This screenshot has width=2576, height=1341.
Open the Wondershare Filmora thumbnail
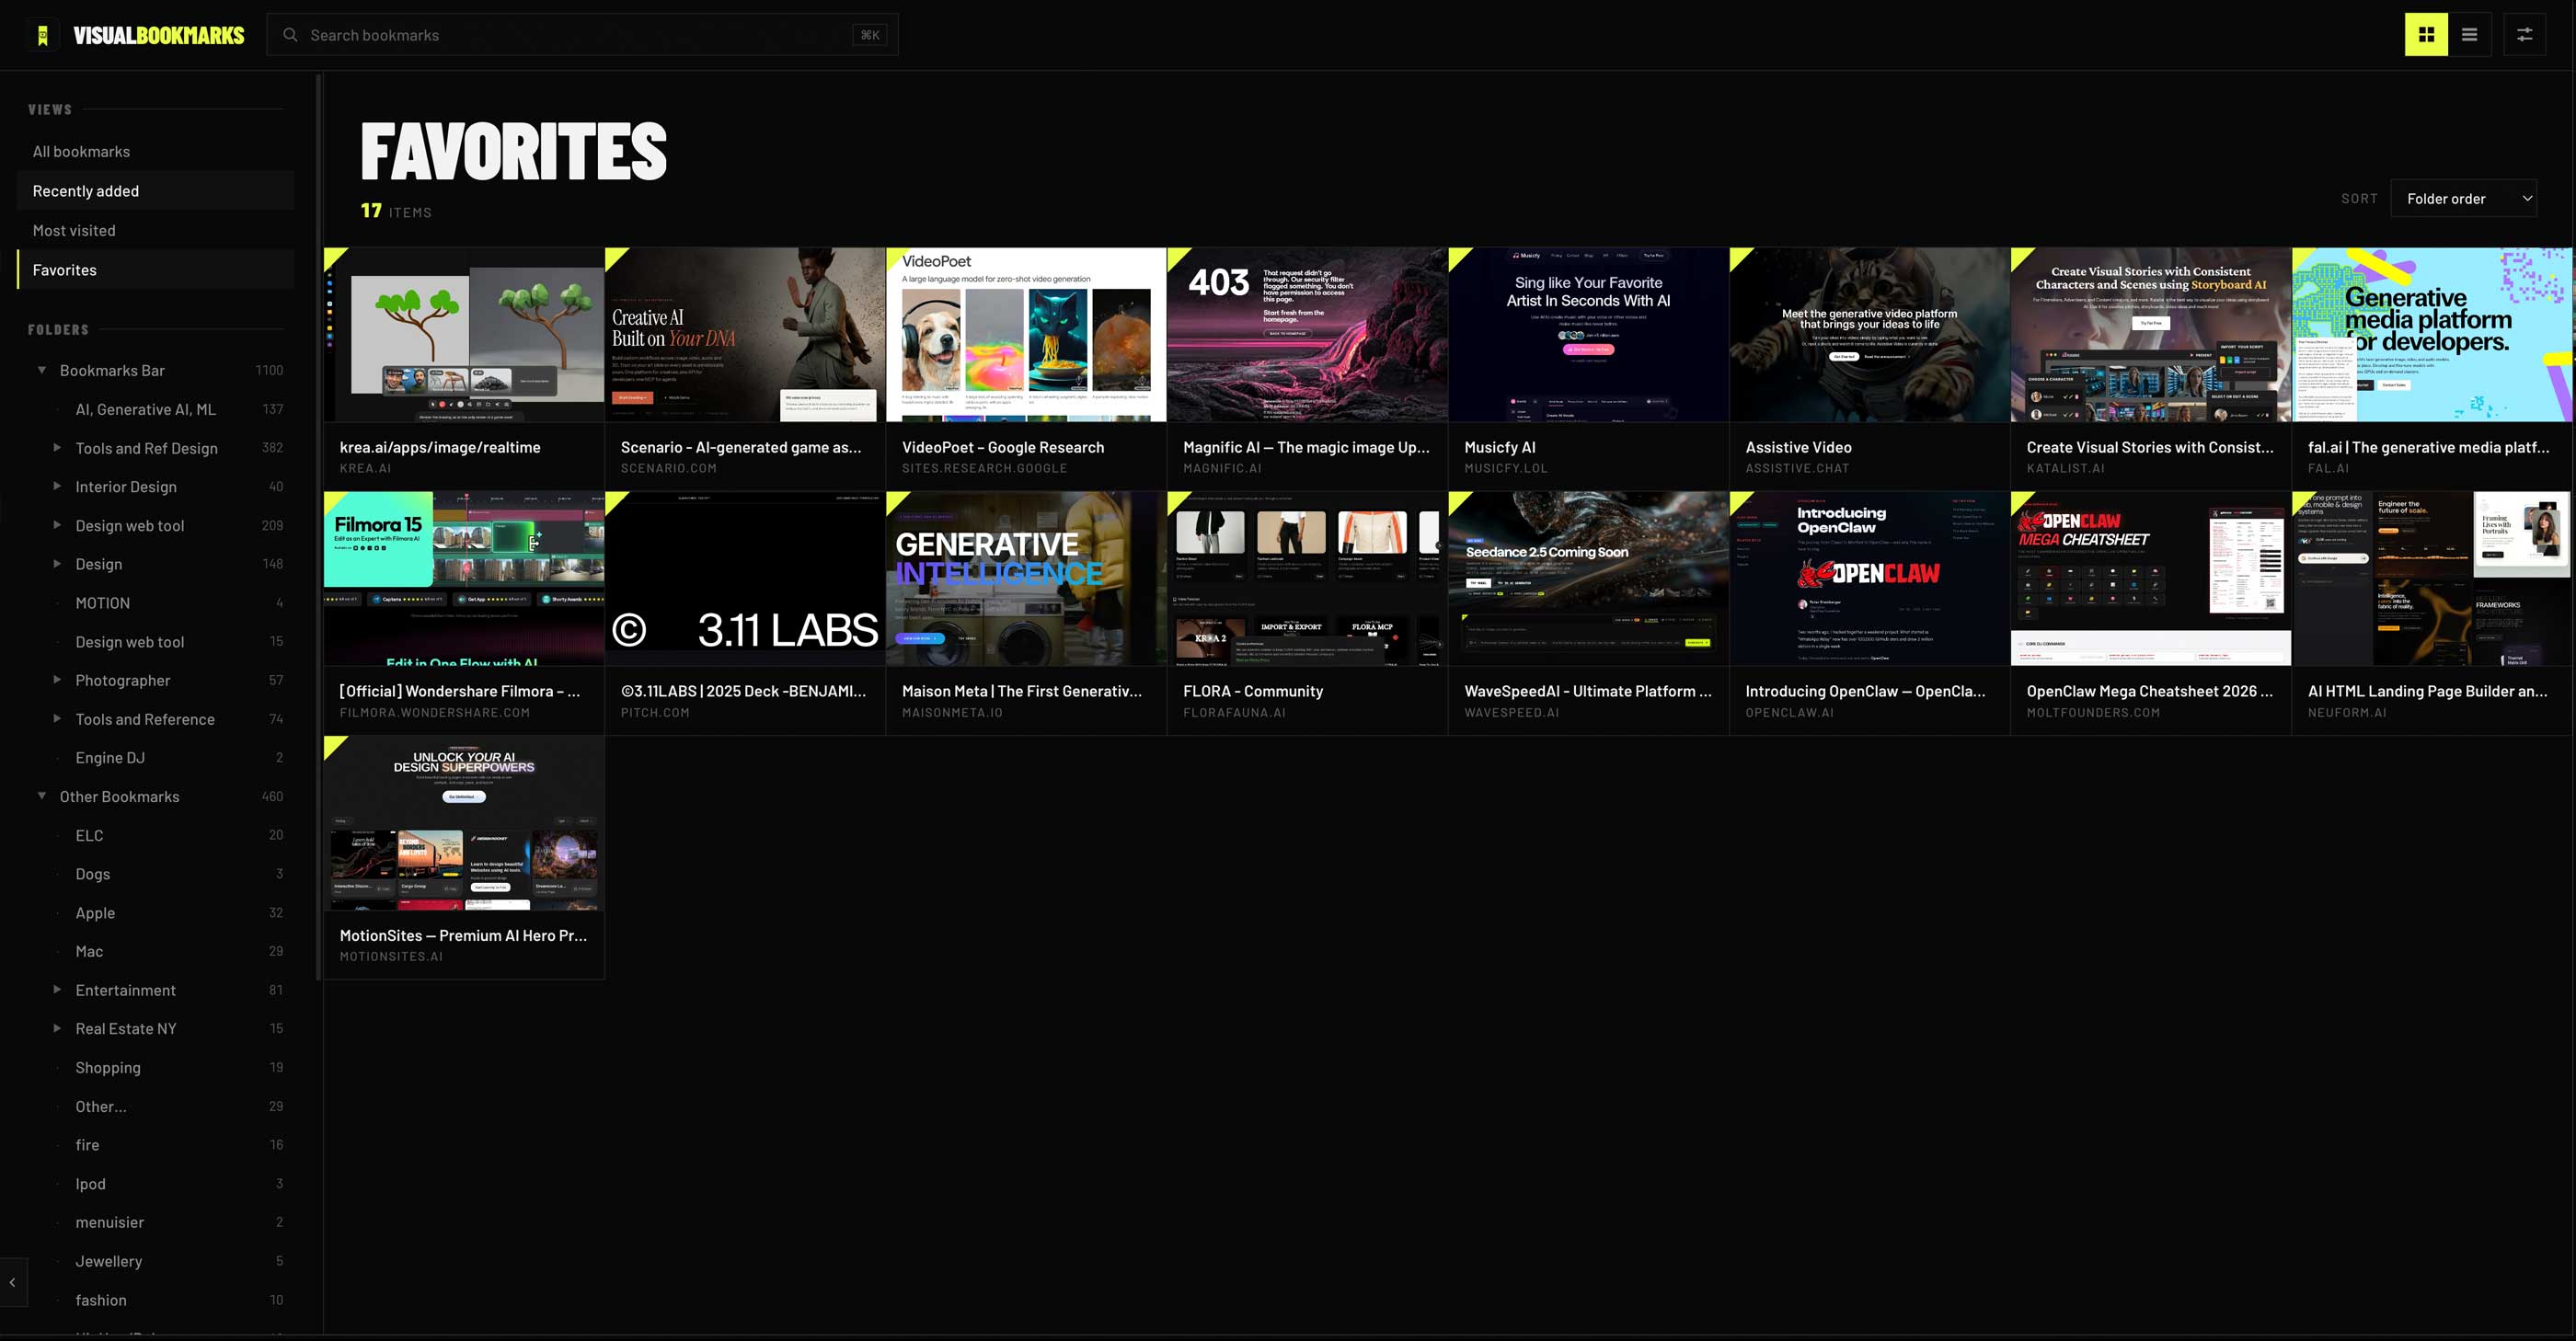tap(464, 579)
